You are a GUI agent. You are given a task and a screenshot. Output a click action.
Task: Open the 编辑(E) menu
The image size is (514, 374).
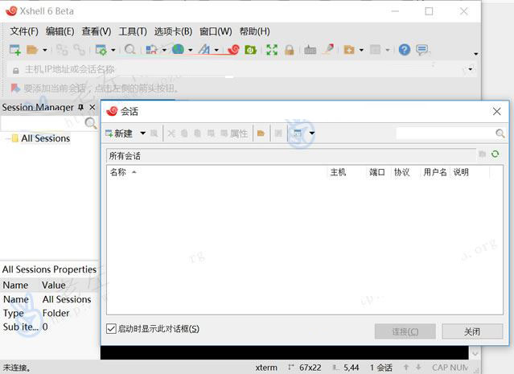point(60,31)
